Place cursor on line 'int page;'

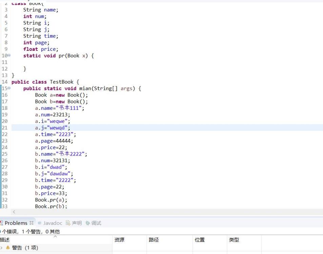[x=36, y=43]
